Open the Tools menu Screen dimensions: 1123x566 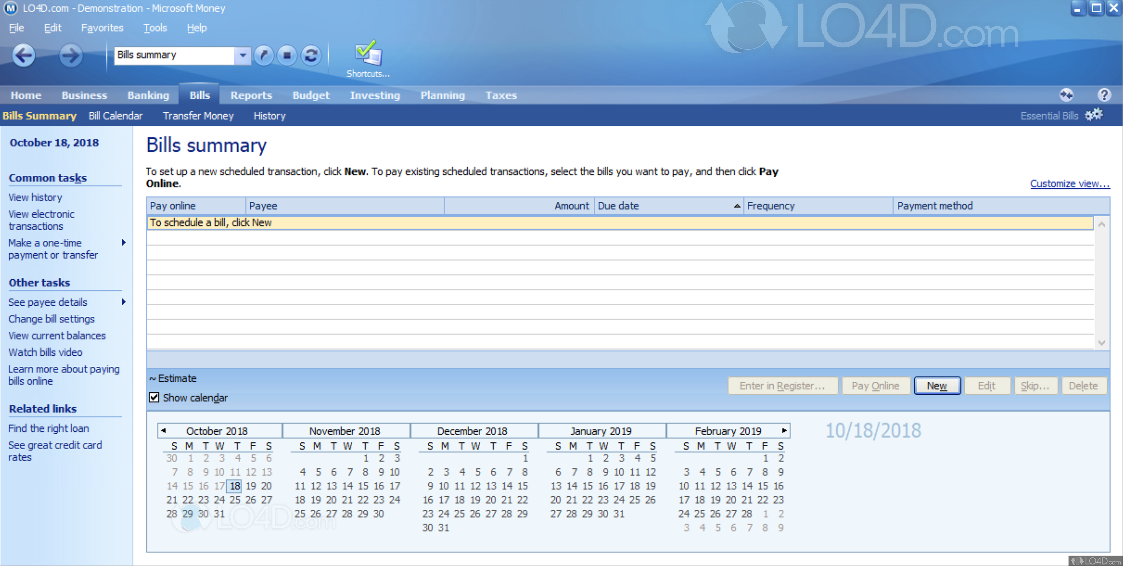click(x=155, y=27)
